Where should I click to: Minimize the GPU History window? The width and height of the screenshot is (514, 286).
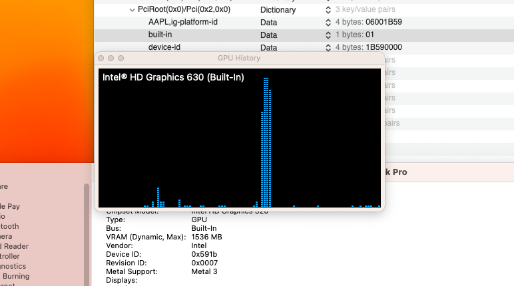111,58
